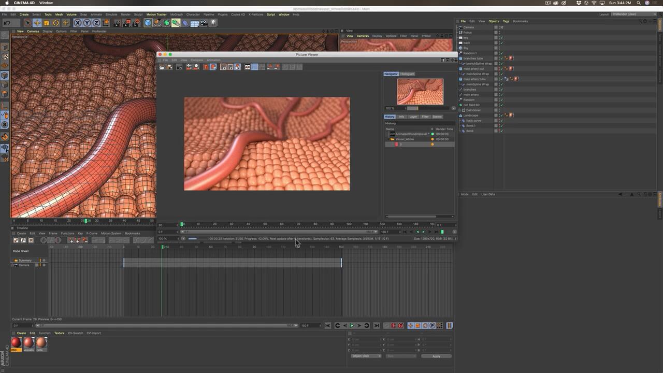
Task: Open the Layer tab in Picture Viewer
Action: point(413,117)
